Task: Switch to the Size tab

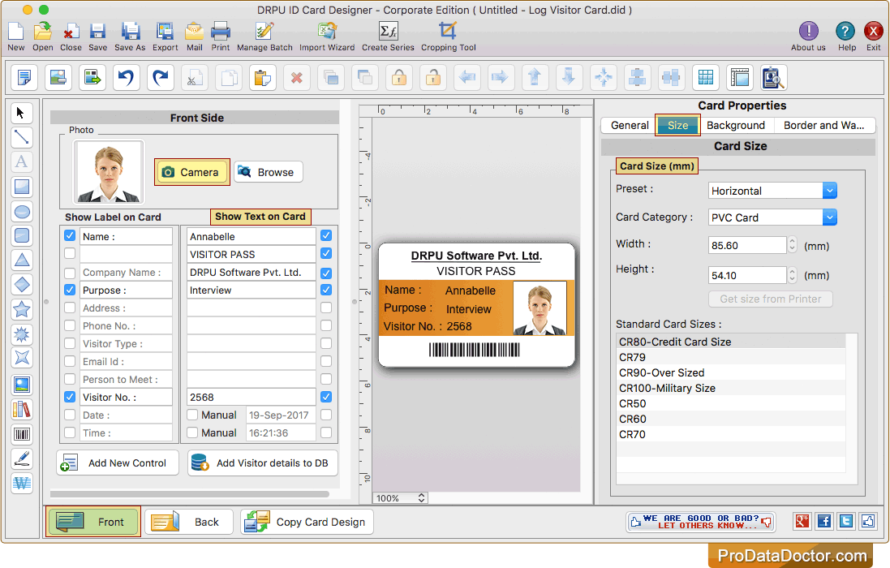Action: (677, 126)
